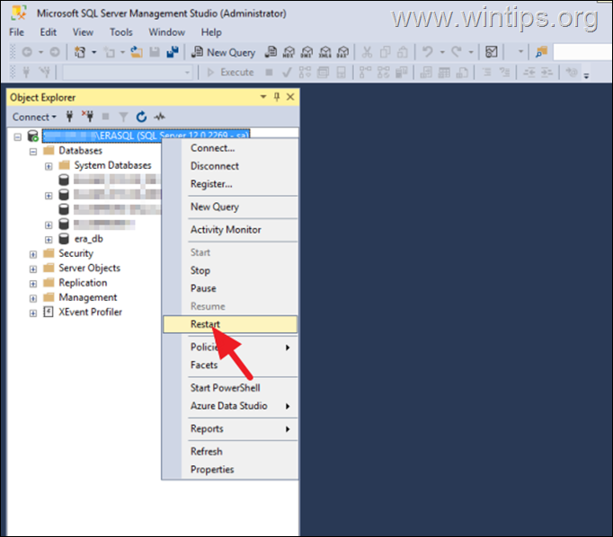Choose Properties in the context menu
The width and height of the screenshot is (613, 537).
pyautogui.click(x=230, y=470)
